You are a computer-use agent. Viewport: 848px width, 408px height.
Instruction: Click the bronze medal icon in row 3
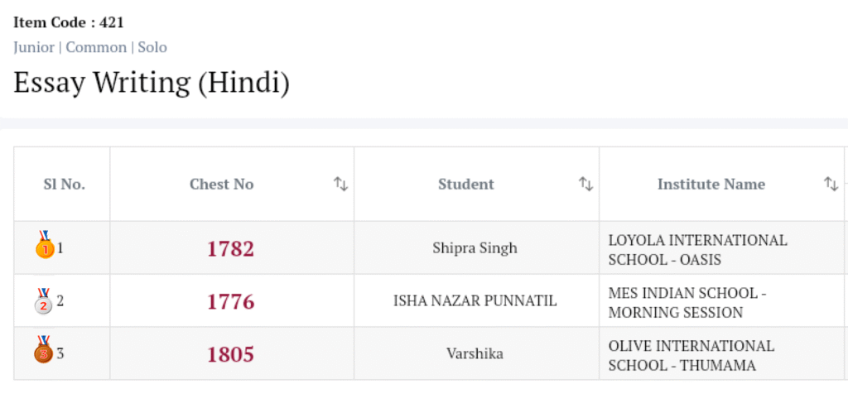pos(43,352)
